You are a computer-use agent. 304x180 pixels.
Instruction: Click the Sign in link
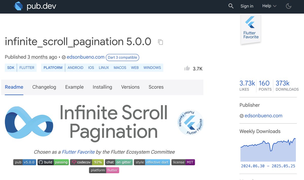pos(247,6)
